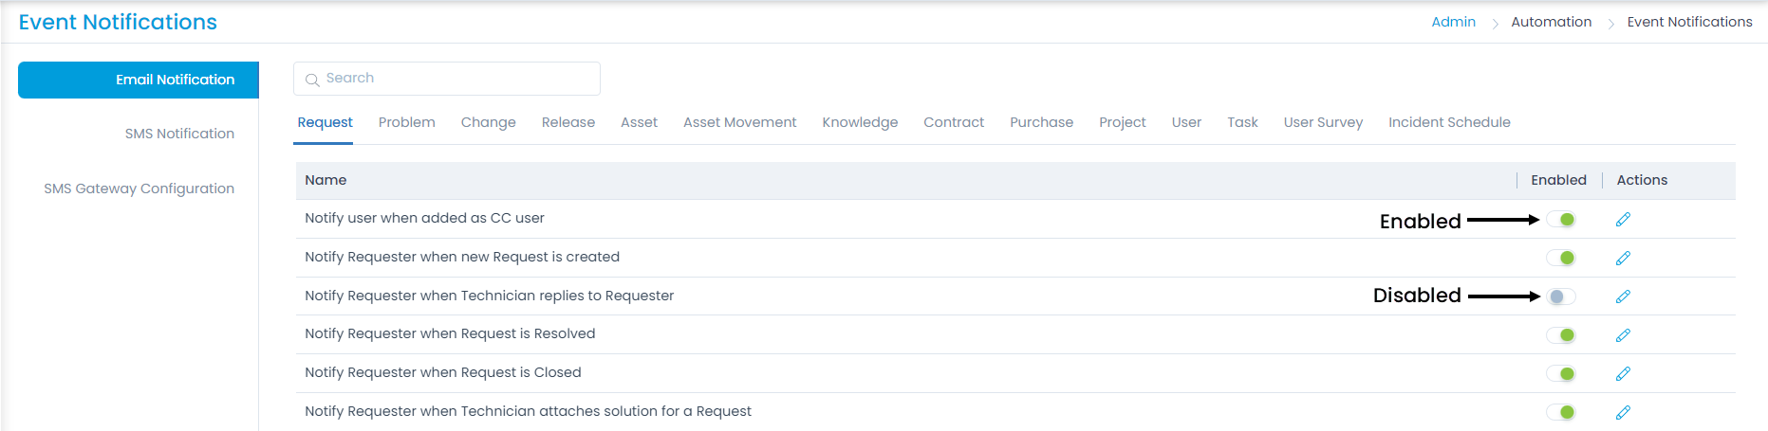Click 'Notify Requester when Request is Closed' text
1768x431 pixels.
click(443, 372)
